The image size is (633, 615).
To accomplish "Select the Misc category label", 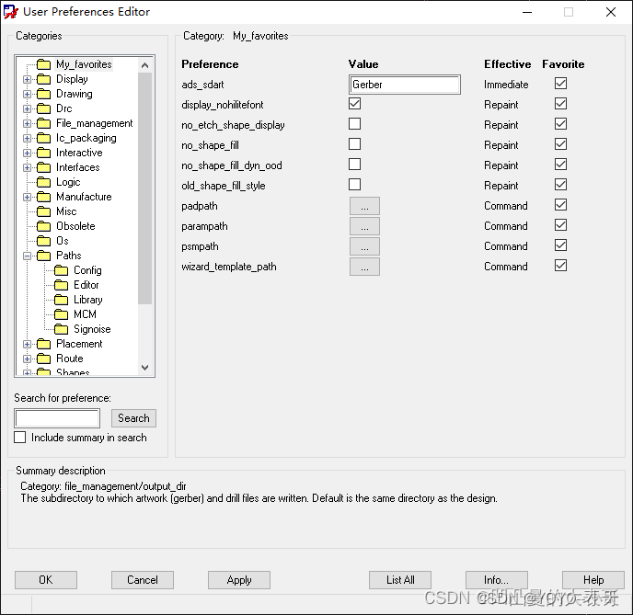I will click(x=66, y=211).
